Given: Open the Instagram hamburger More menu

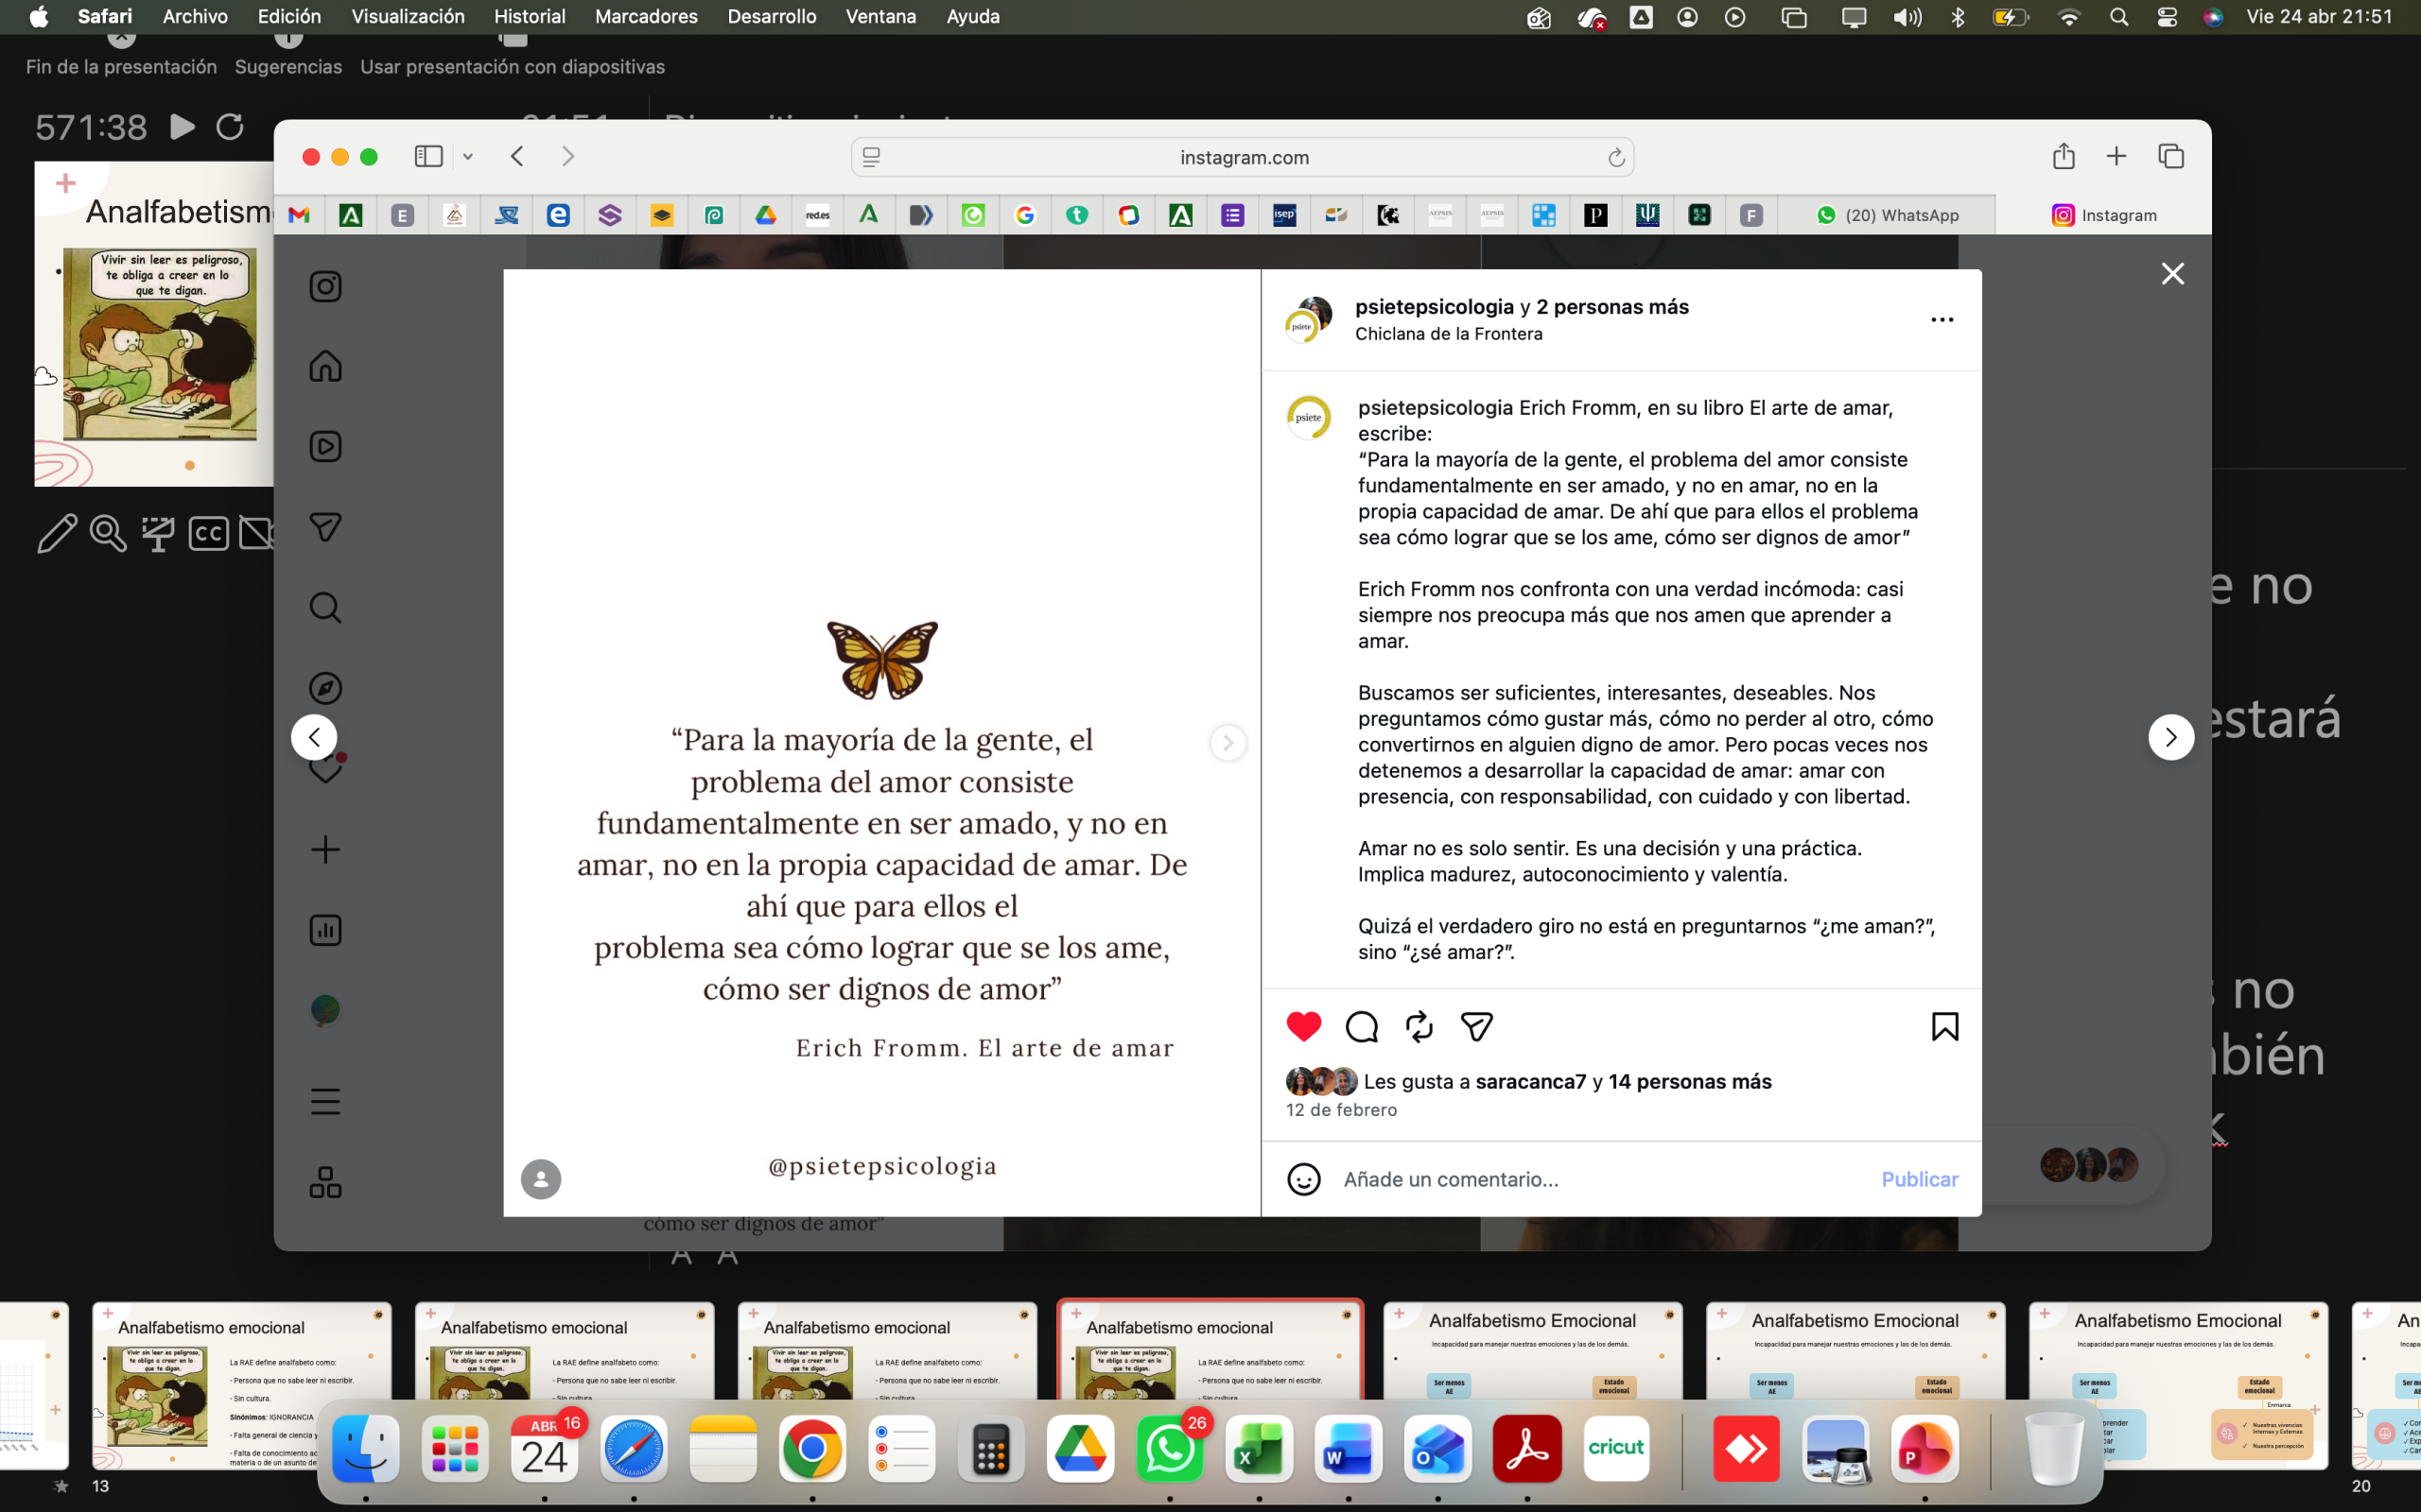Looking at the screenshot, I should (325, 1101).
